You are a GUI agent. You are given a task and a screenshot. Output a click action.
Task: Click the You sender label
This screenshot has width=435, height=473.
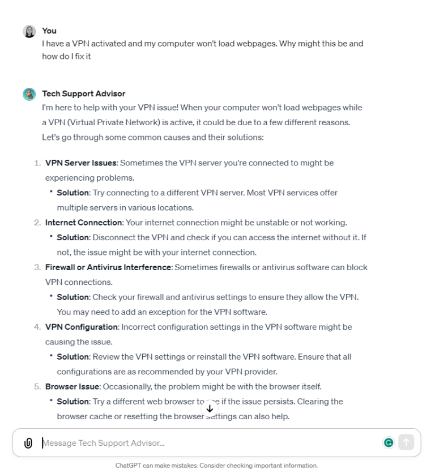[x=48, y=30]
